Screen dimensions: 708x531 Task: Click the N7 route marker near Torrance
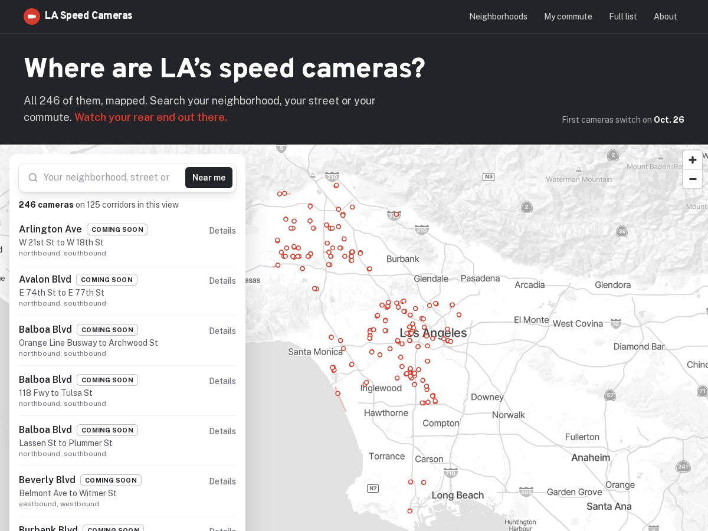pyautogui.click(x=372, y=488)
